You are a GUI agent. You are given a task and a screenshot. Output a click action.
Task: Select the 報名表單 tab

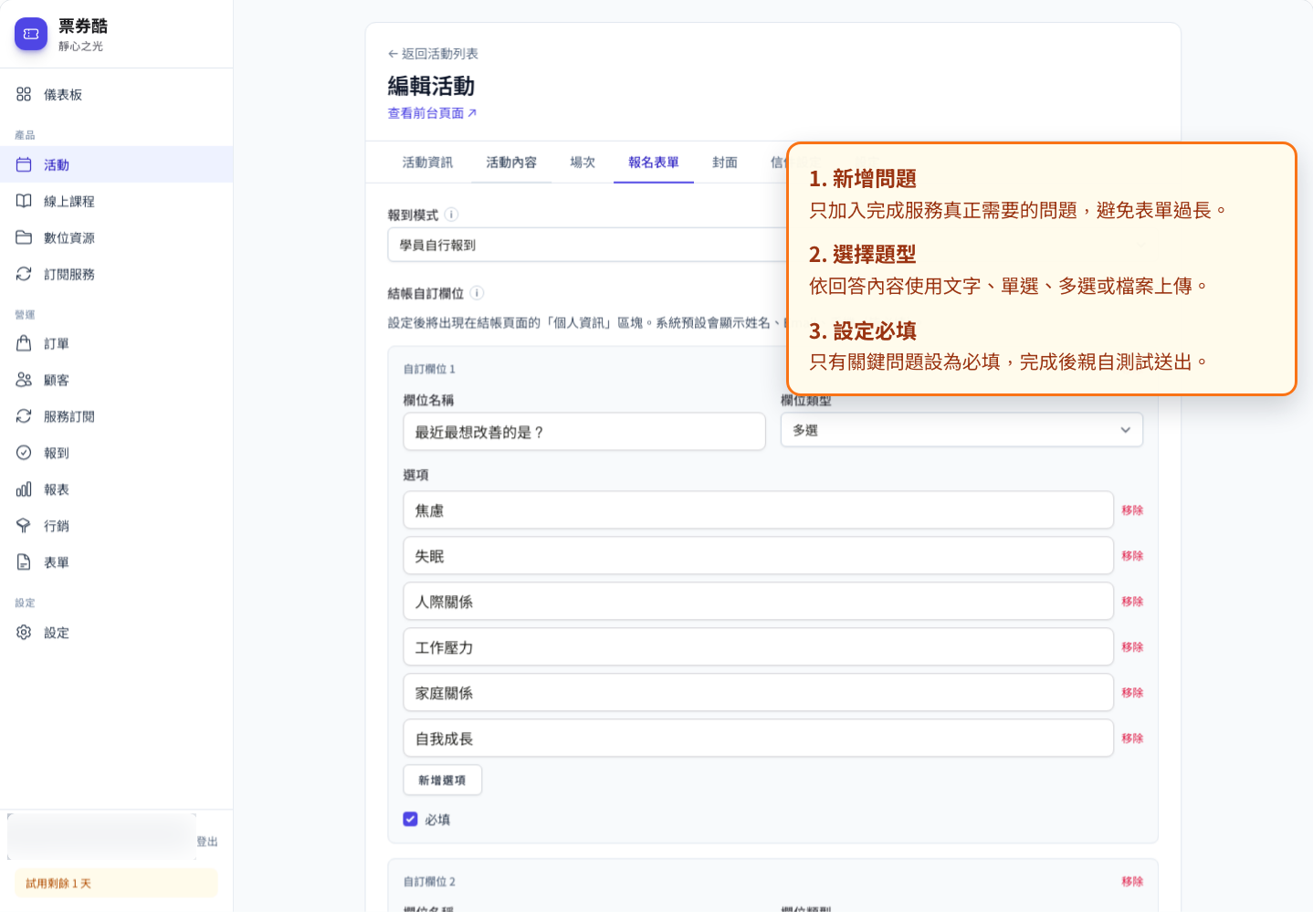654,162
